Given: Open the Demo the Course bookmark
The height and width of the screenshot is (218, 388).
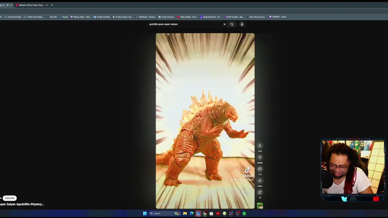Looking at the screenshot, I should [x=256, y=17].
